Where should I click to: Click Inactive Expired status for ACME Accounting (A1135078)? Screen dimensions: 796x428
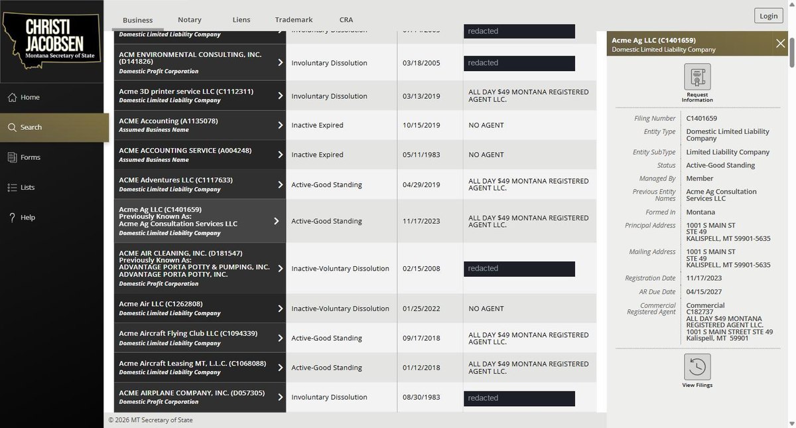(317, 125)
